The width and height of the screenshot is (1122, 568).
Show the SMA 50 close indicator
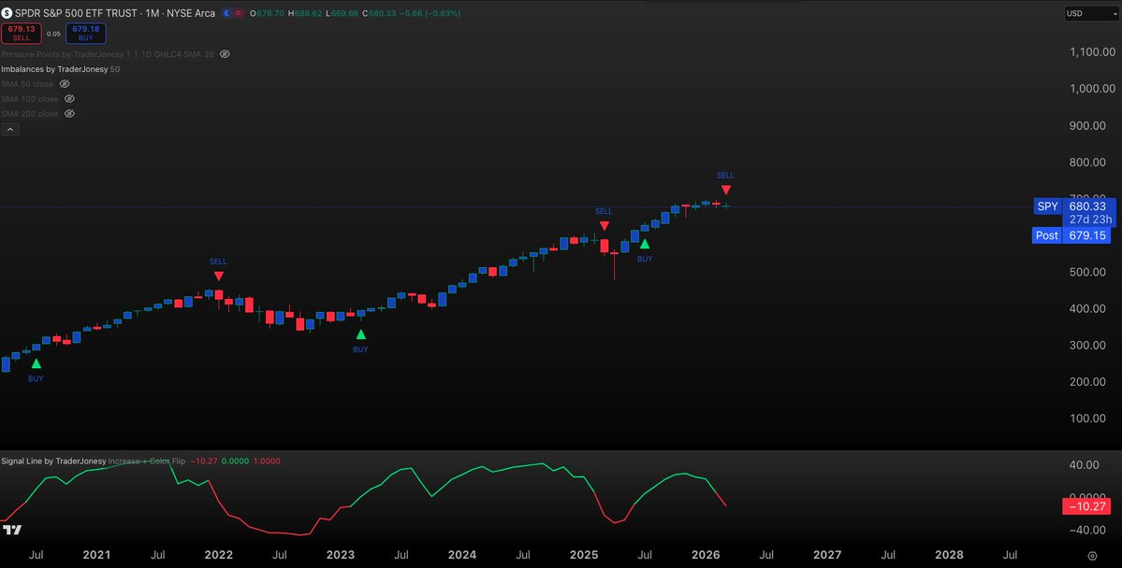coord(65,84)
